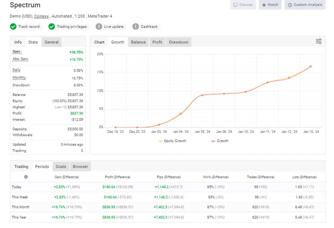The image size is (334, 228).
Task: Click Today's profit value $160.64
Action: coord(109,187)
